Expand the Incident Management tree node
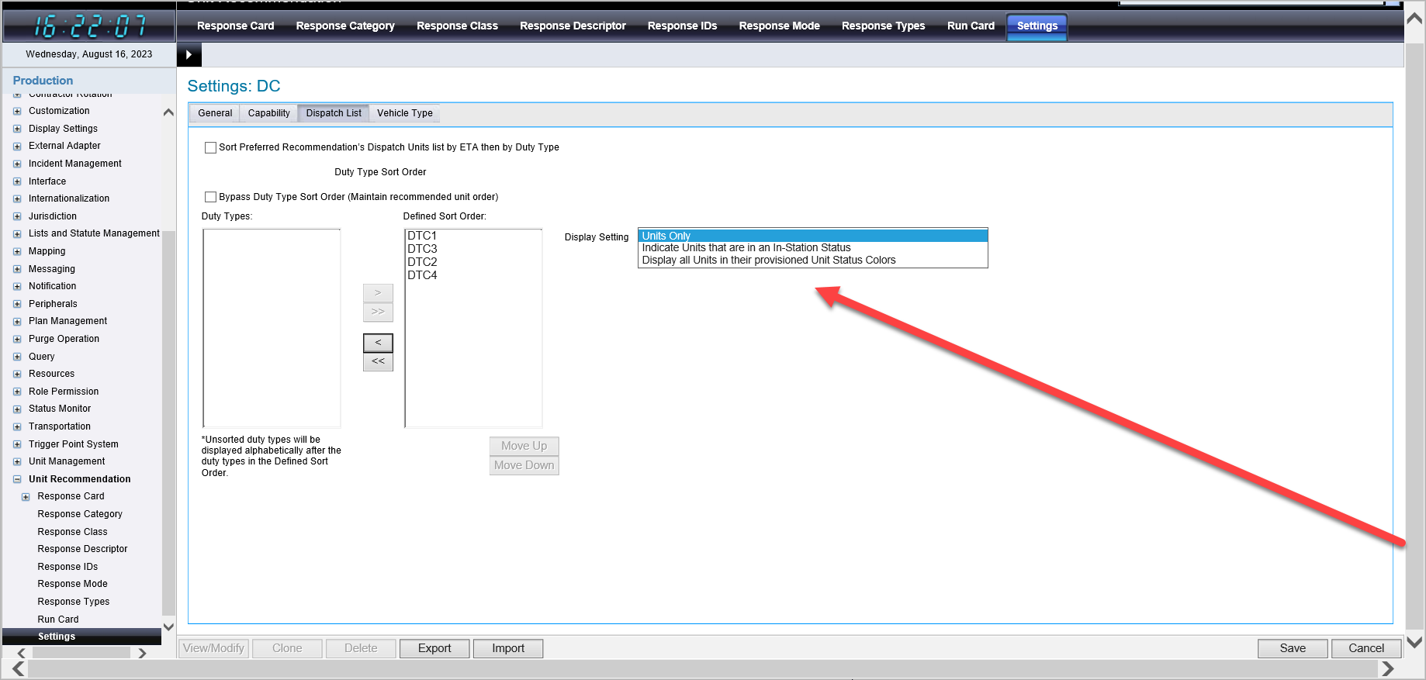The image size is (1426, 680). tap(17, 164)
